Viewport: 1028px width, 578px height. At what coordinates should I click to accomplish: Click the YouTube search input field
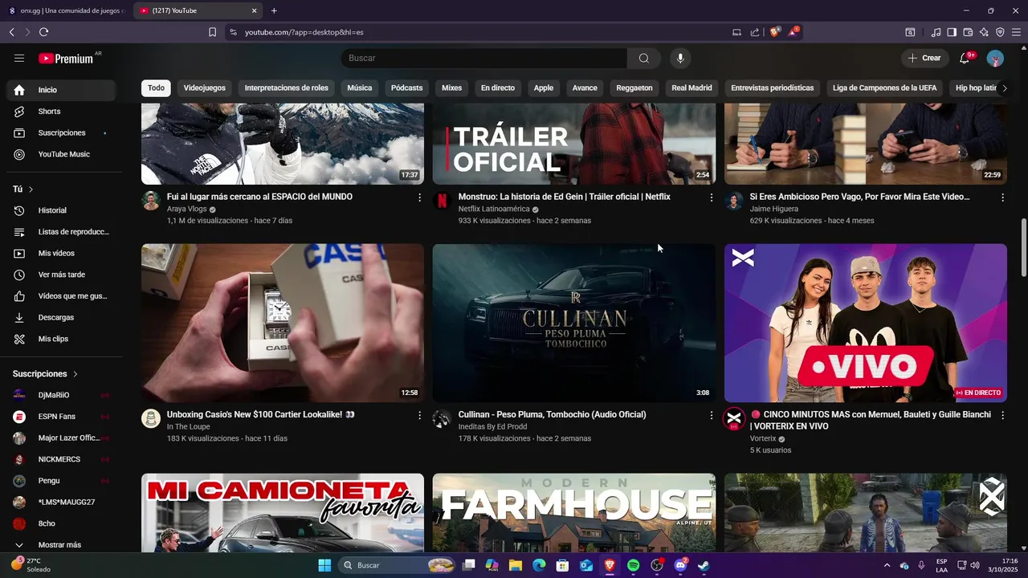484,58
